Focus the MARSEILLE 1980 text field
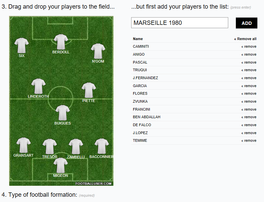This screenshot has width=264, height=202. tap(180, 23)
